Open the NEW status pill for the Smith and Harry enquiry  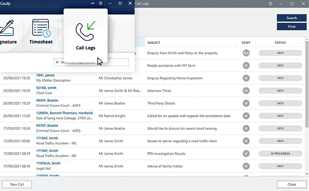point(280,53)
